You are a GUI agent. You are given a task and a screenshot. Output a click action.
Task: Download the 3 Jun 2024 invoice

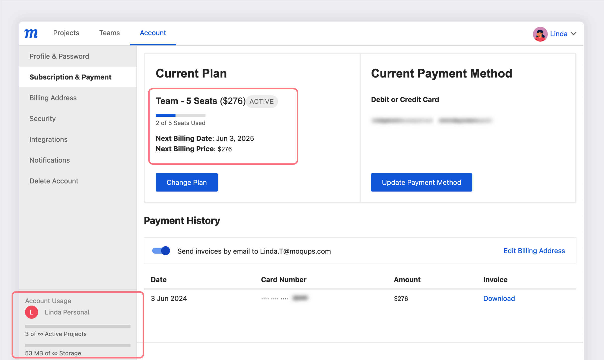tap(499, 298)
